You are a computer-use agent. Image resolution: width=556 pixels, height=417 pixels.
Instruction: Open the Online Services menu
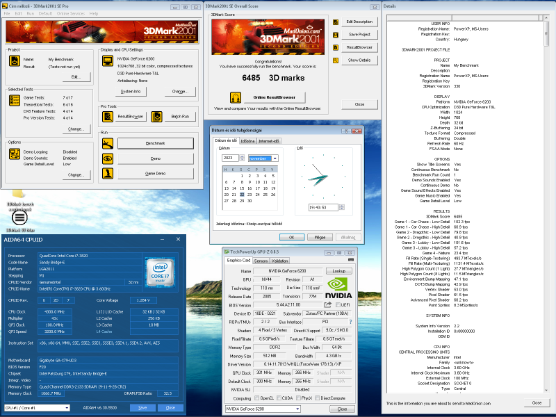pyautogui.click(x=71, y=13)
